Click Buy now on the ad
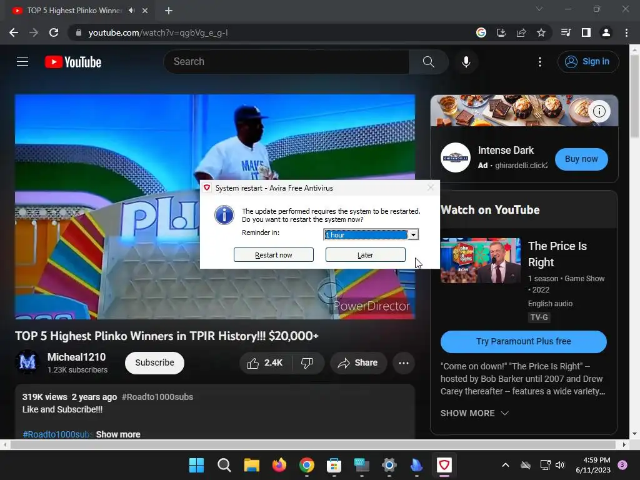The width and height of the screenshot is (640, 480). (x=581, y=159)
